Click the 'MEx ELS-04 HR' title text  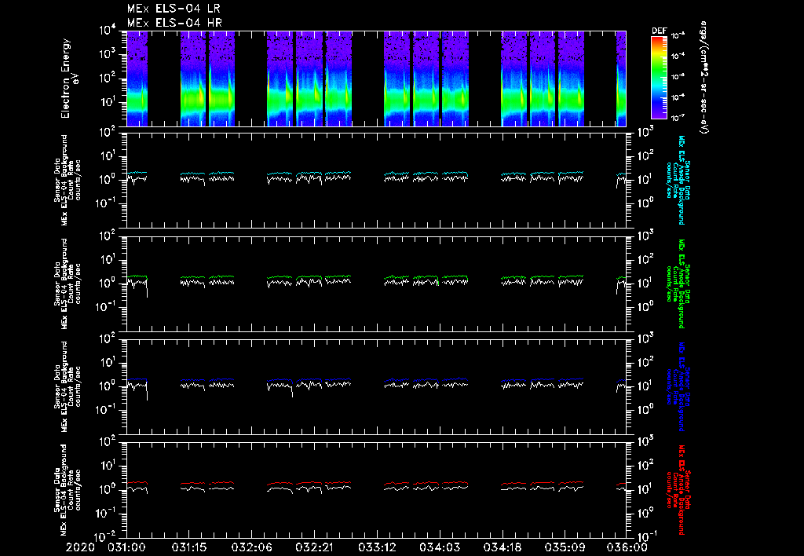coord(174,23)
